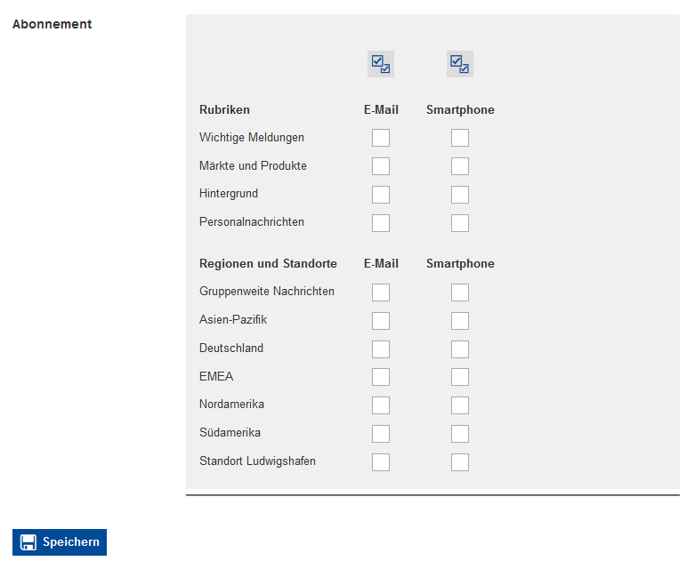The image size is (687, 561).
Task: Check E-Mail for Nordamerika
Action: (381, 405)
